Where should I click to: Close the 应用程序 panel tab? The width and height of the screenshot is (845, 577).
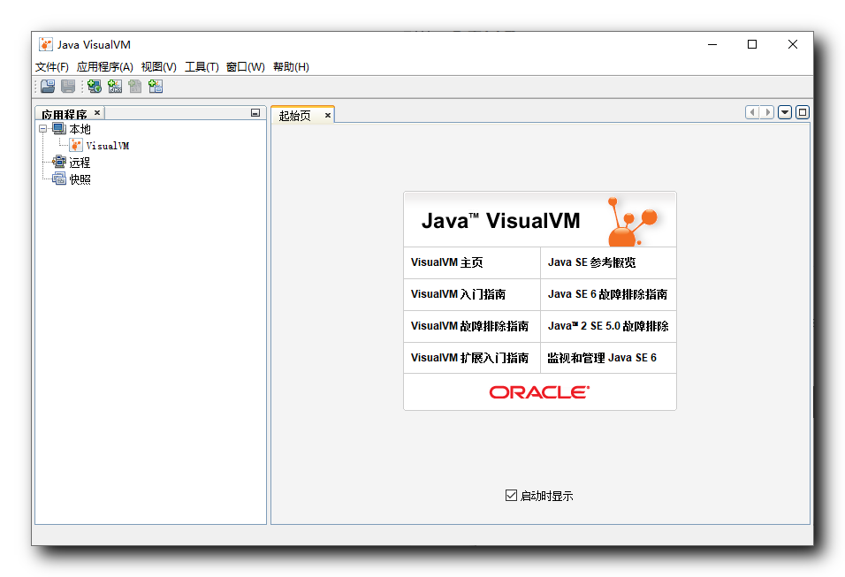click(x=97, y=112)
